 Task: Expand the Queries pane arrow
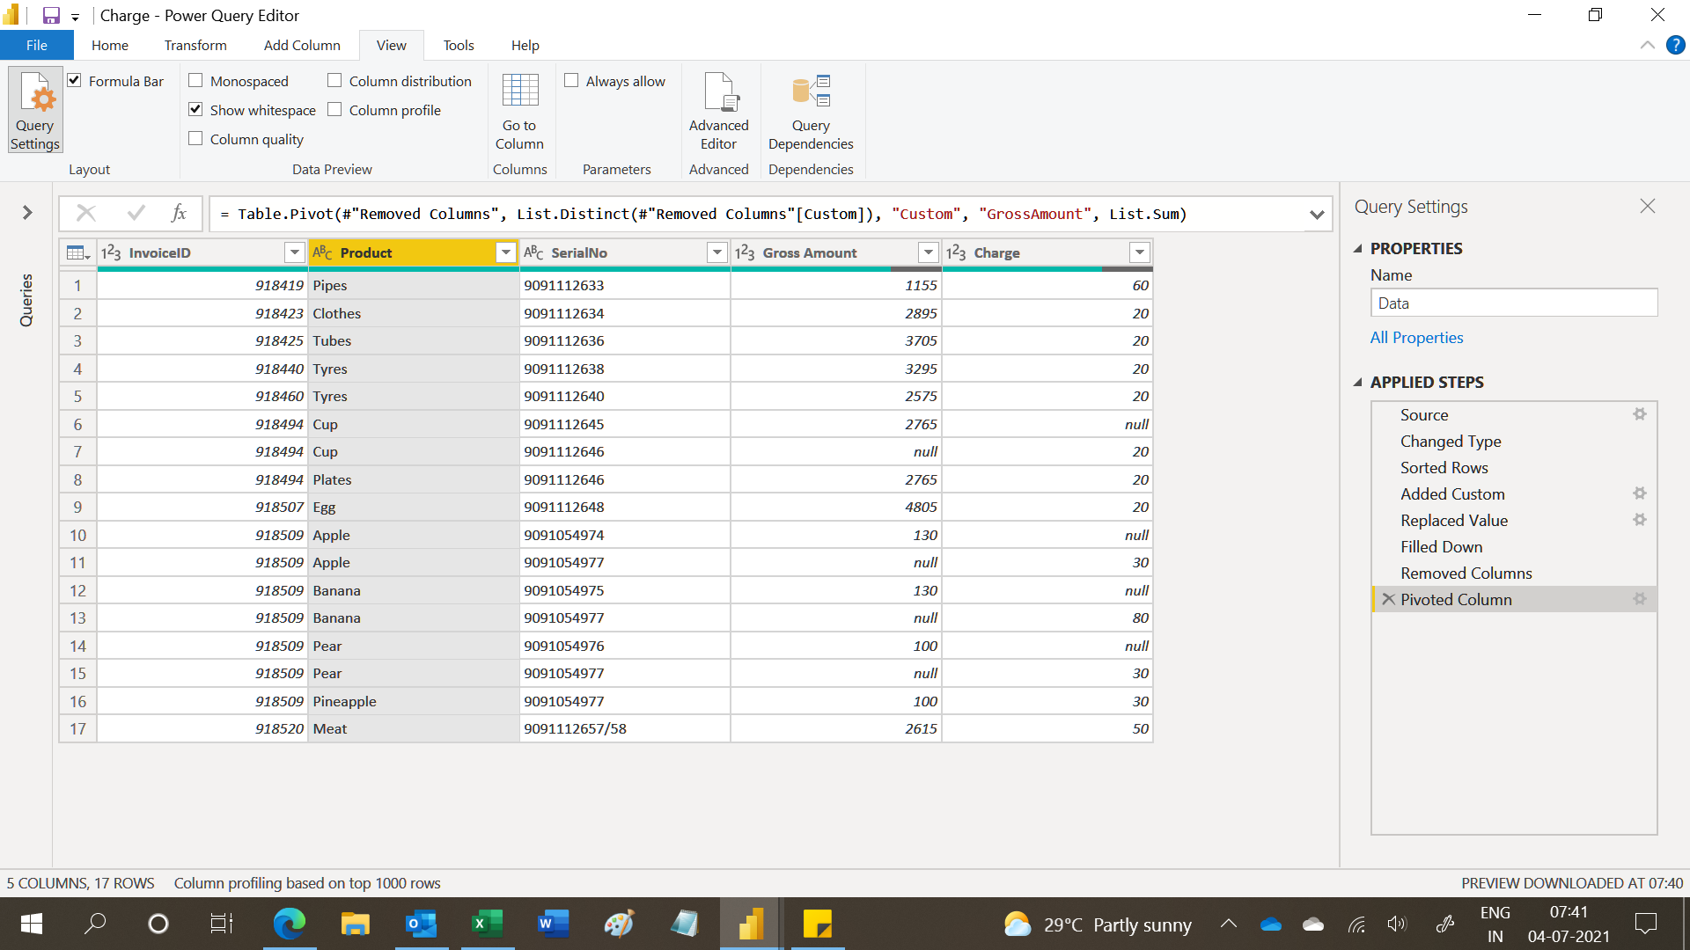click(27, 212)
